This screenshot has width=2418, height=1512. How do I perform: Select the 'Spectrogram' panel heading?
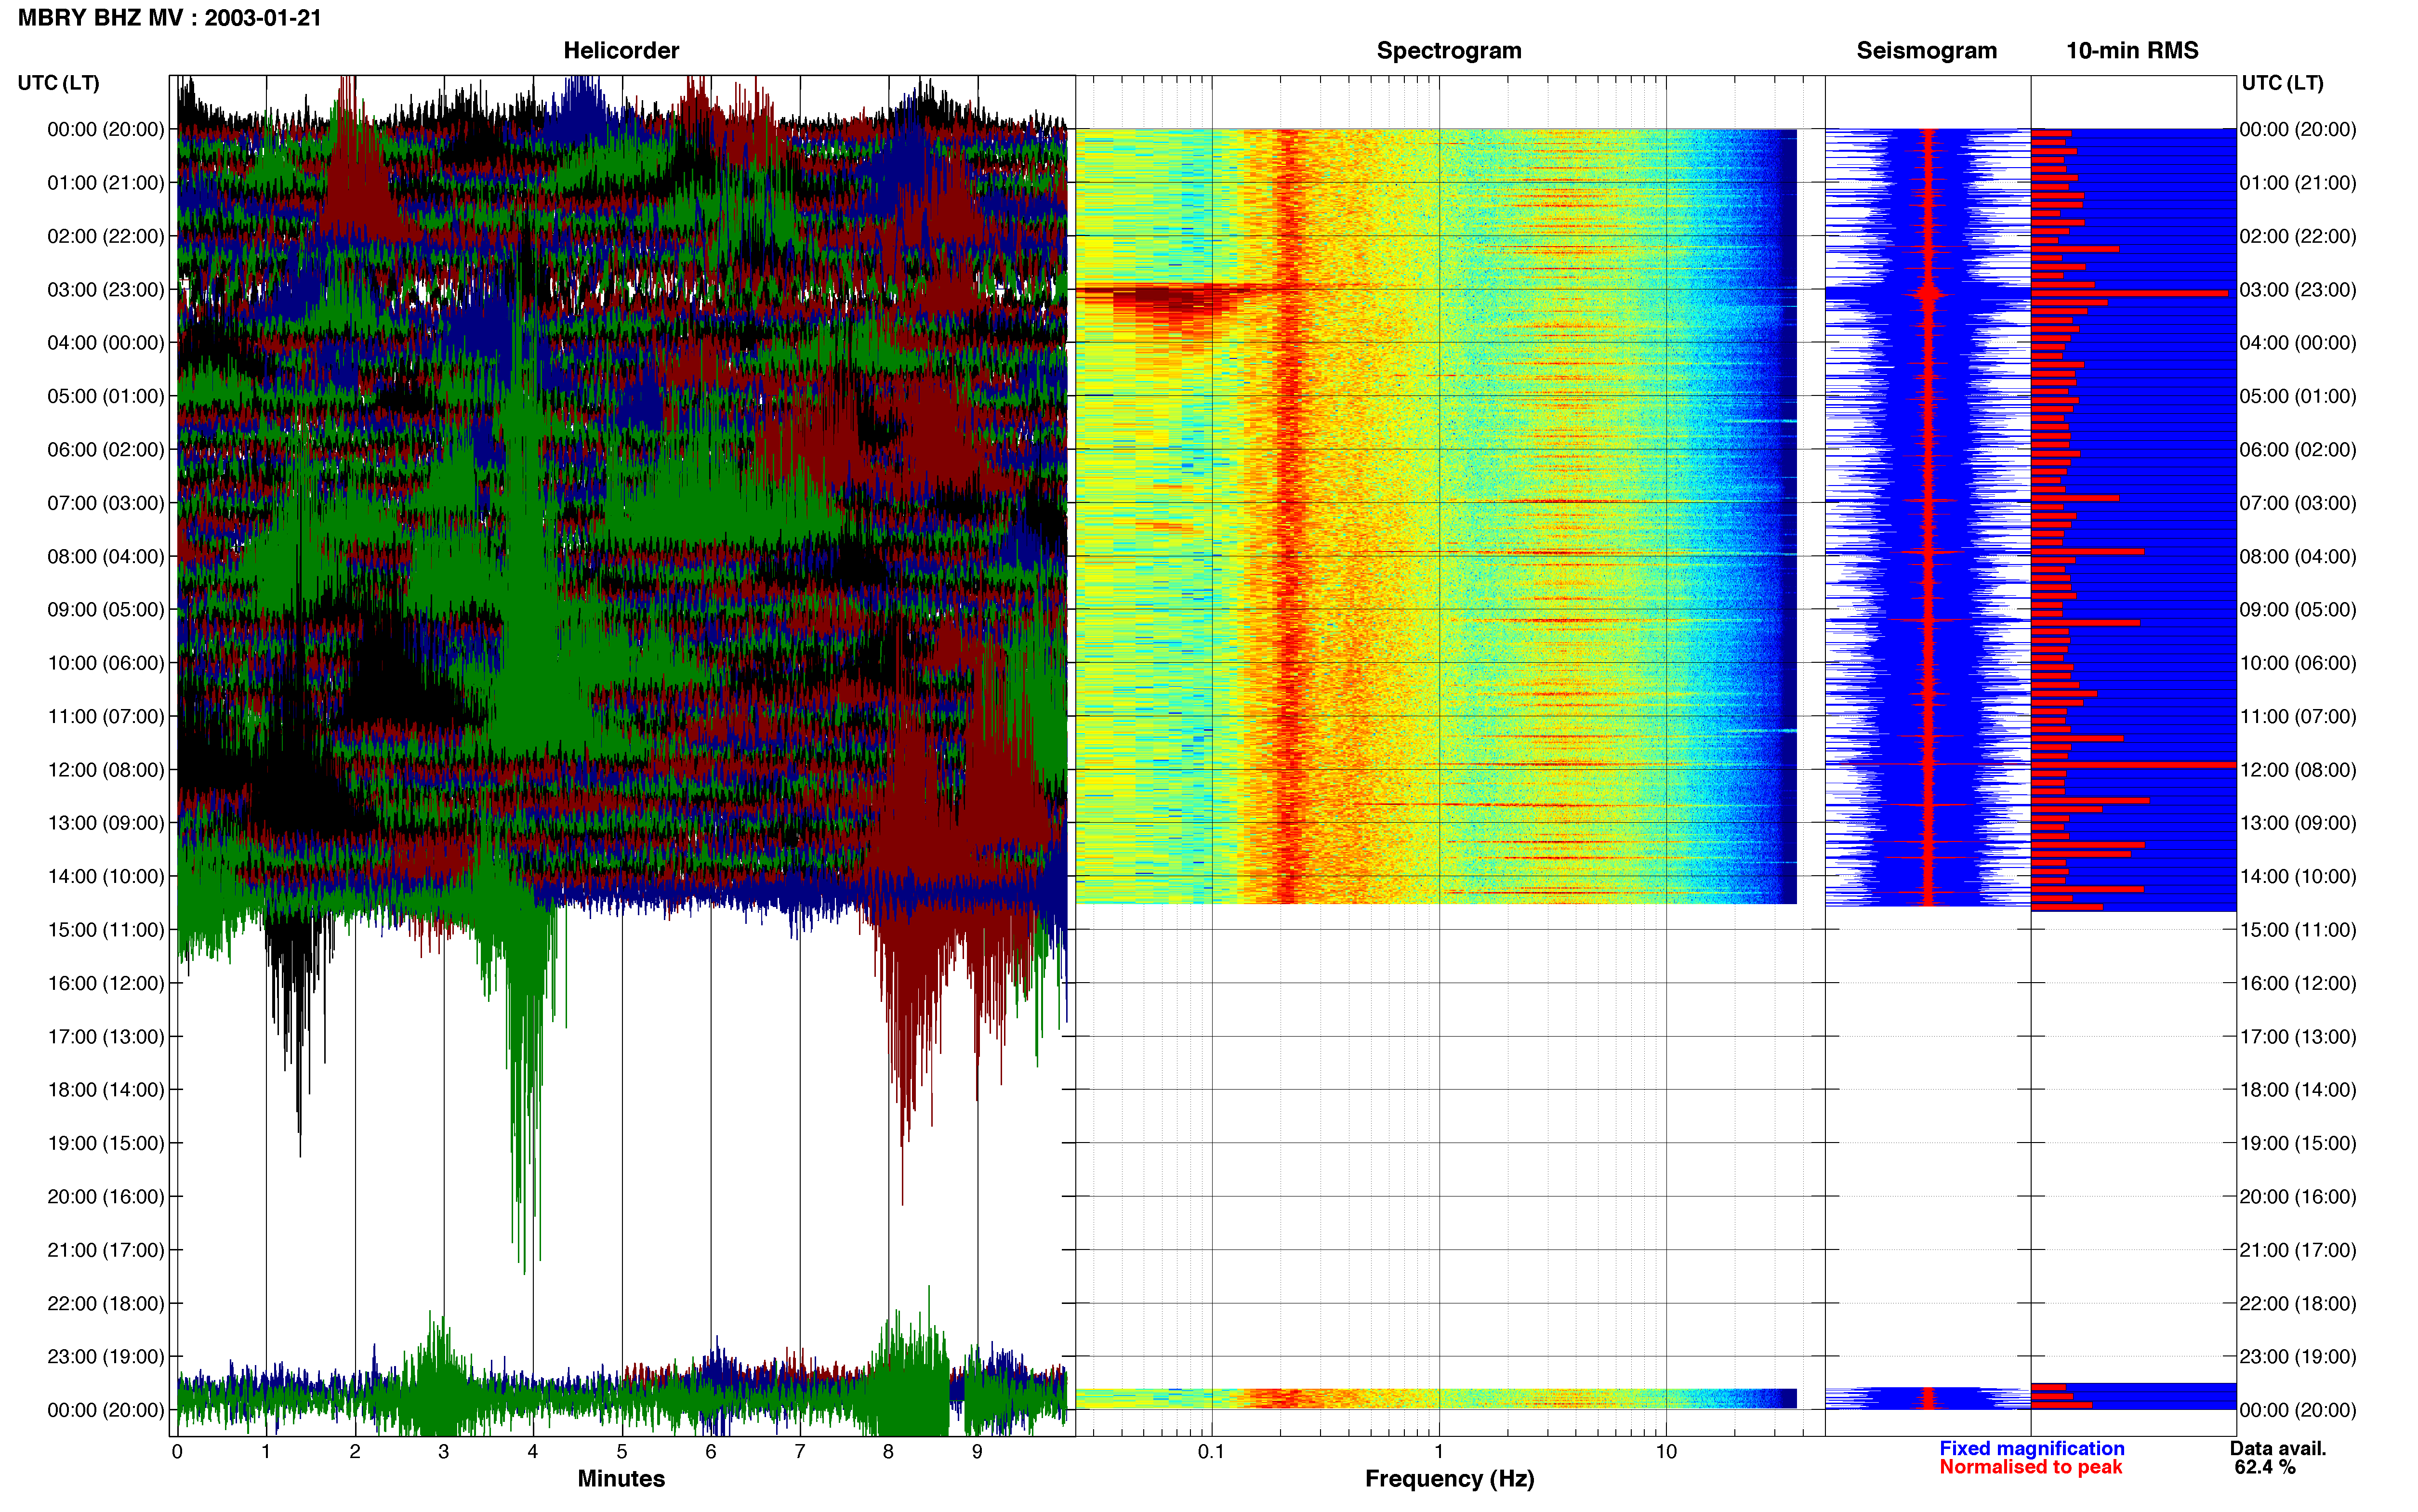click(1449, 50)
